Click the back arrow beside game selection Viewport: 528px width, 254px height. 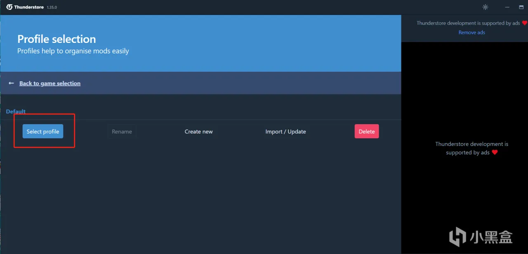[12, 83]
